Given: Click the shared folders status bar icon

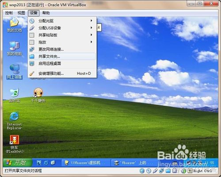Looking at the screenshot, I should click(x=168, y=171).
